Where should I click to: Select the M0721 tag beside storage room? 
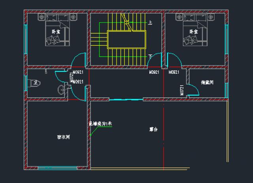click(182, 90)
